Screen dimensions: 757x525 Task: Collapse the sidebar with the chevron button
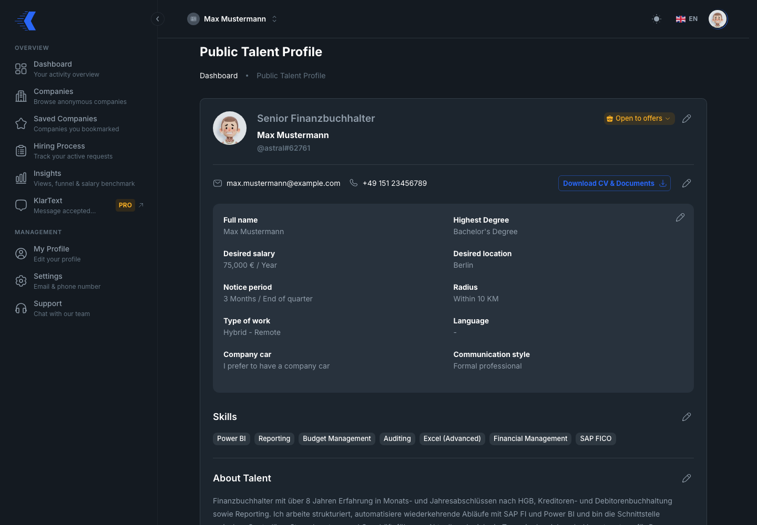coord(158,19)
